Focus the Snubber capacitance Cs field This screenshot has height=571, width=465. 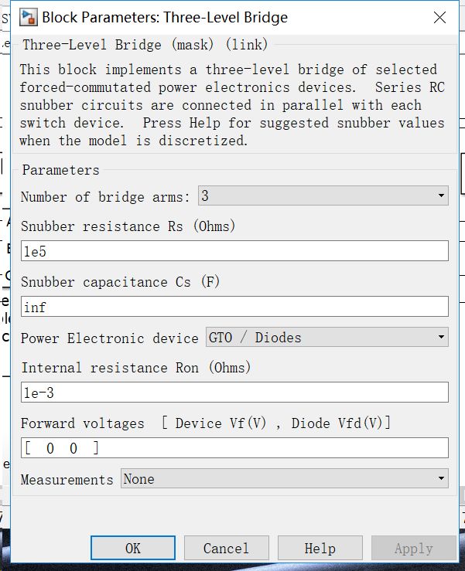[x=234, y=308]
